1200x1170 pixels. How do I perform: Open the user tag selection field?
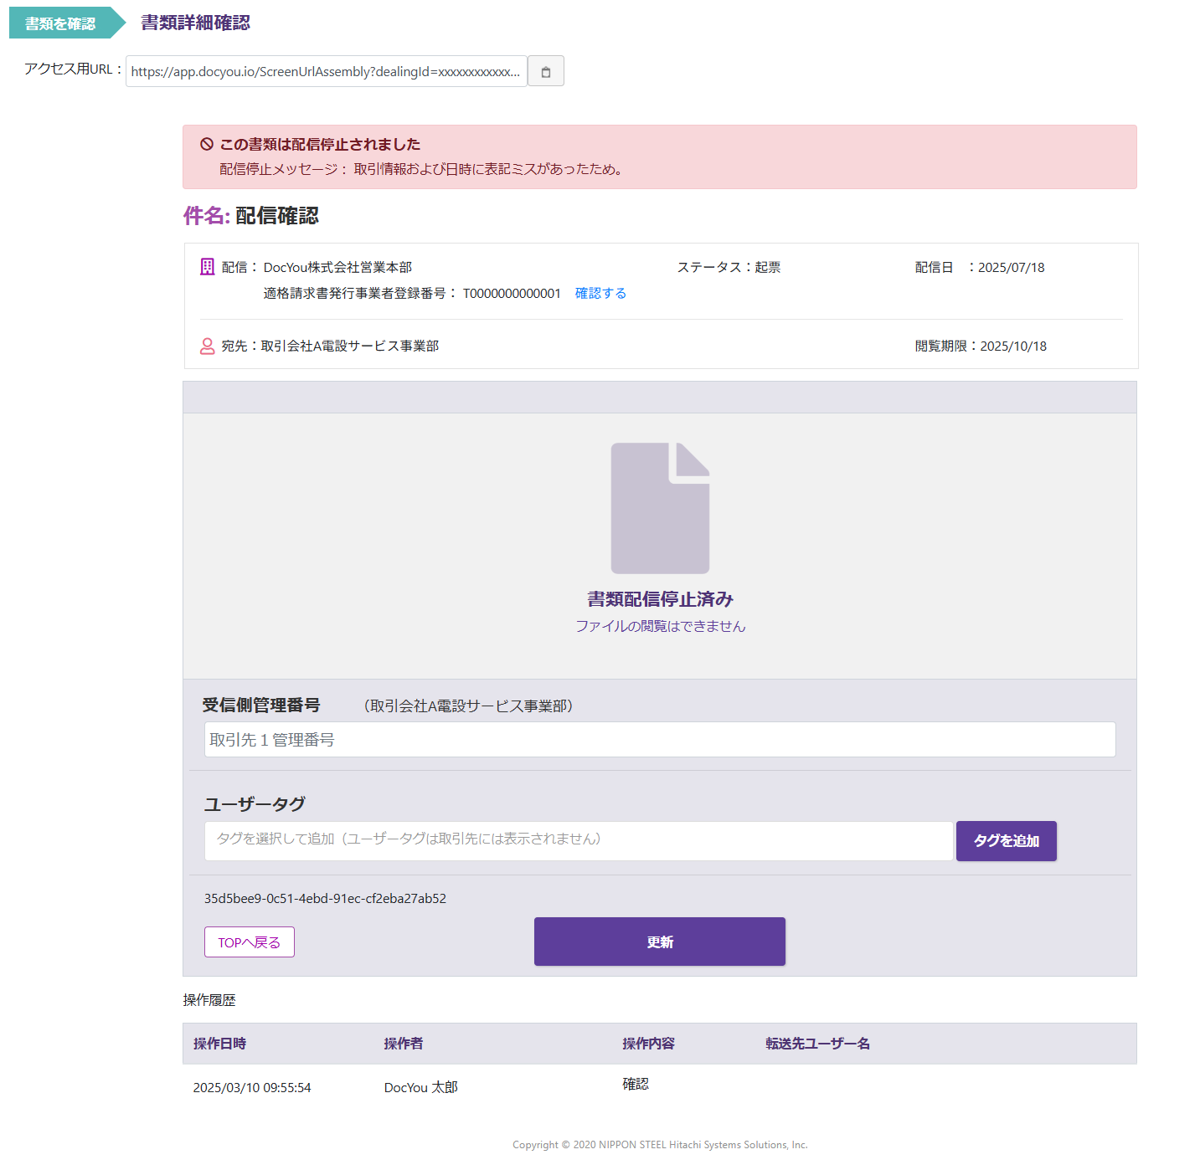(x=578, y=840)
